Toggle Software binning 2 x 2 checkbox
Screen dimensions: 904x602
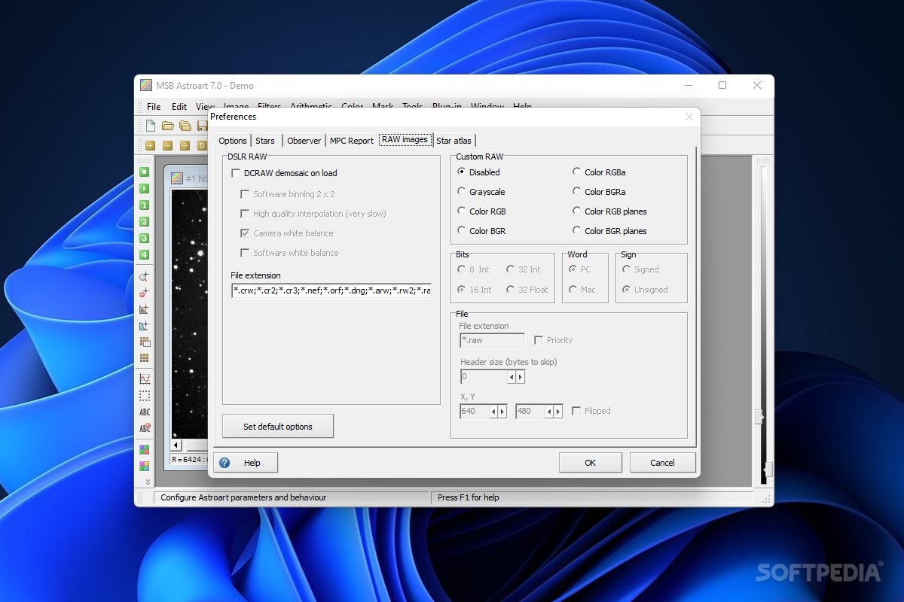(245, 194)
